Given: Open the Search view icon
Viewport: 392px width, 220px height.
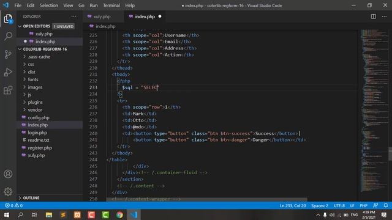Looking at the screenshot, I should coord(8,36).
